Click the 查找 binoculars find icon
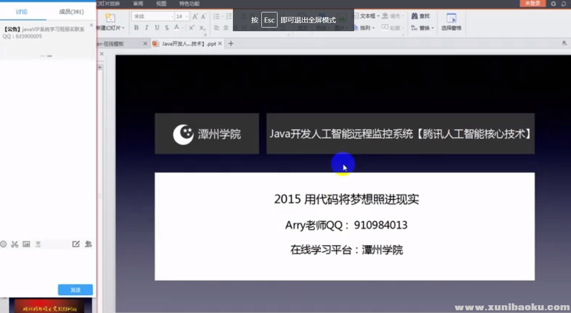This screenshot has width=571, height=313. click(x=414, y=16)
